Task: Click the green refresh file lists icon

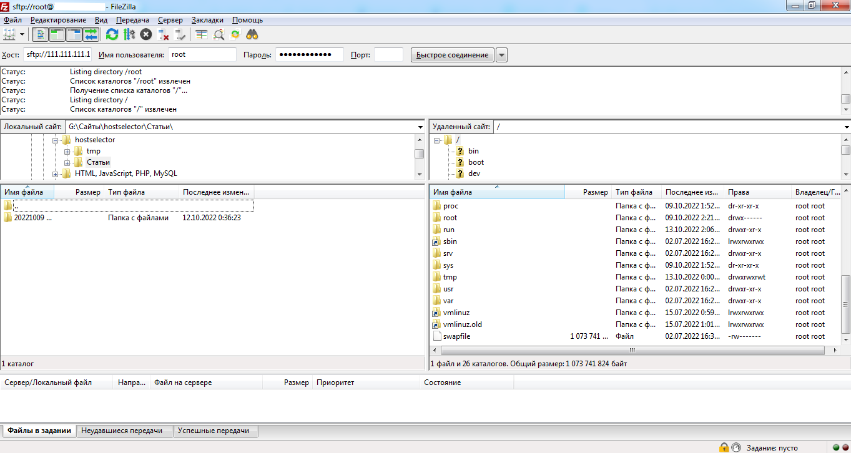Action: [x=112, y=34]
